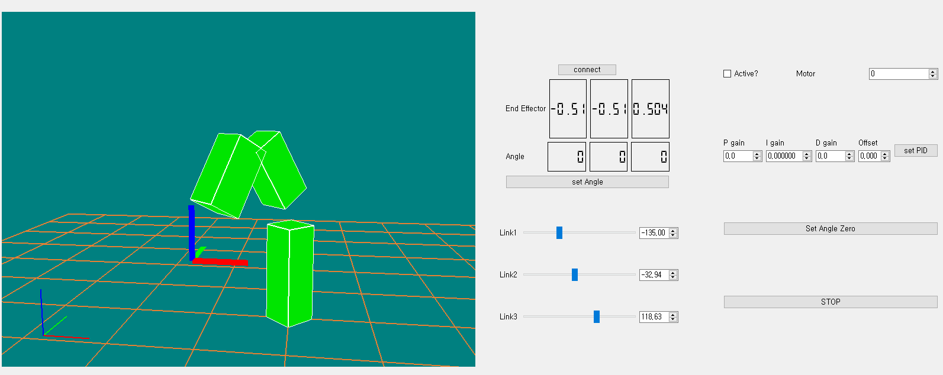Increment the Link3 angle spinbox
The image size is (943, 375).
(673, 315)
